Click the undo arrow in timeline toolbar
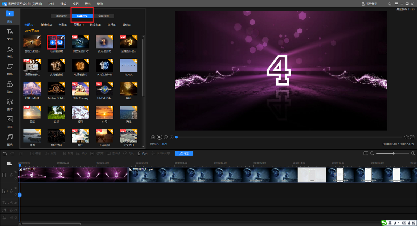This screenshot has height=226, width=417. click(5, 153)
